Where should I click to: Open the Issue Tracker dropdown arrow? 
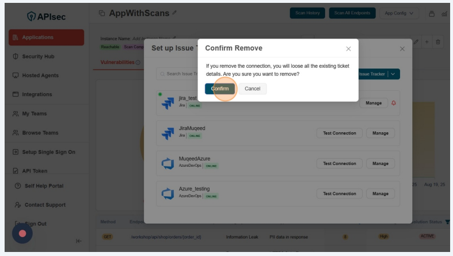click(x=394, y=74)
